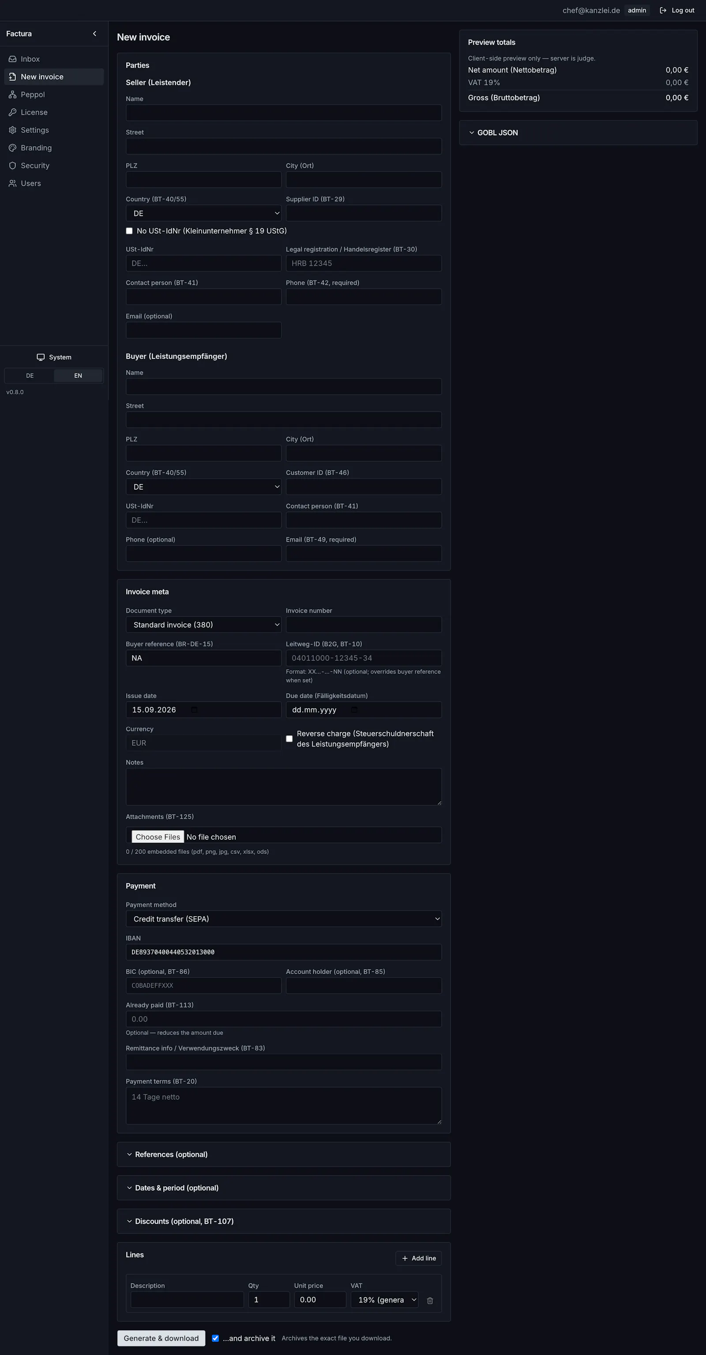This screenshot has height=1355, width=706.
Task: Click Generate & download button
Action: pos(161,1338)
